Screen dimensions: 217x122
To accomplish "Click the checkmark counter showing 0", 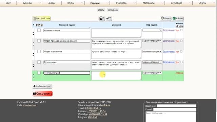I will 109,18.
